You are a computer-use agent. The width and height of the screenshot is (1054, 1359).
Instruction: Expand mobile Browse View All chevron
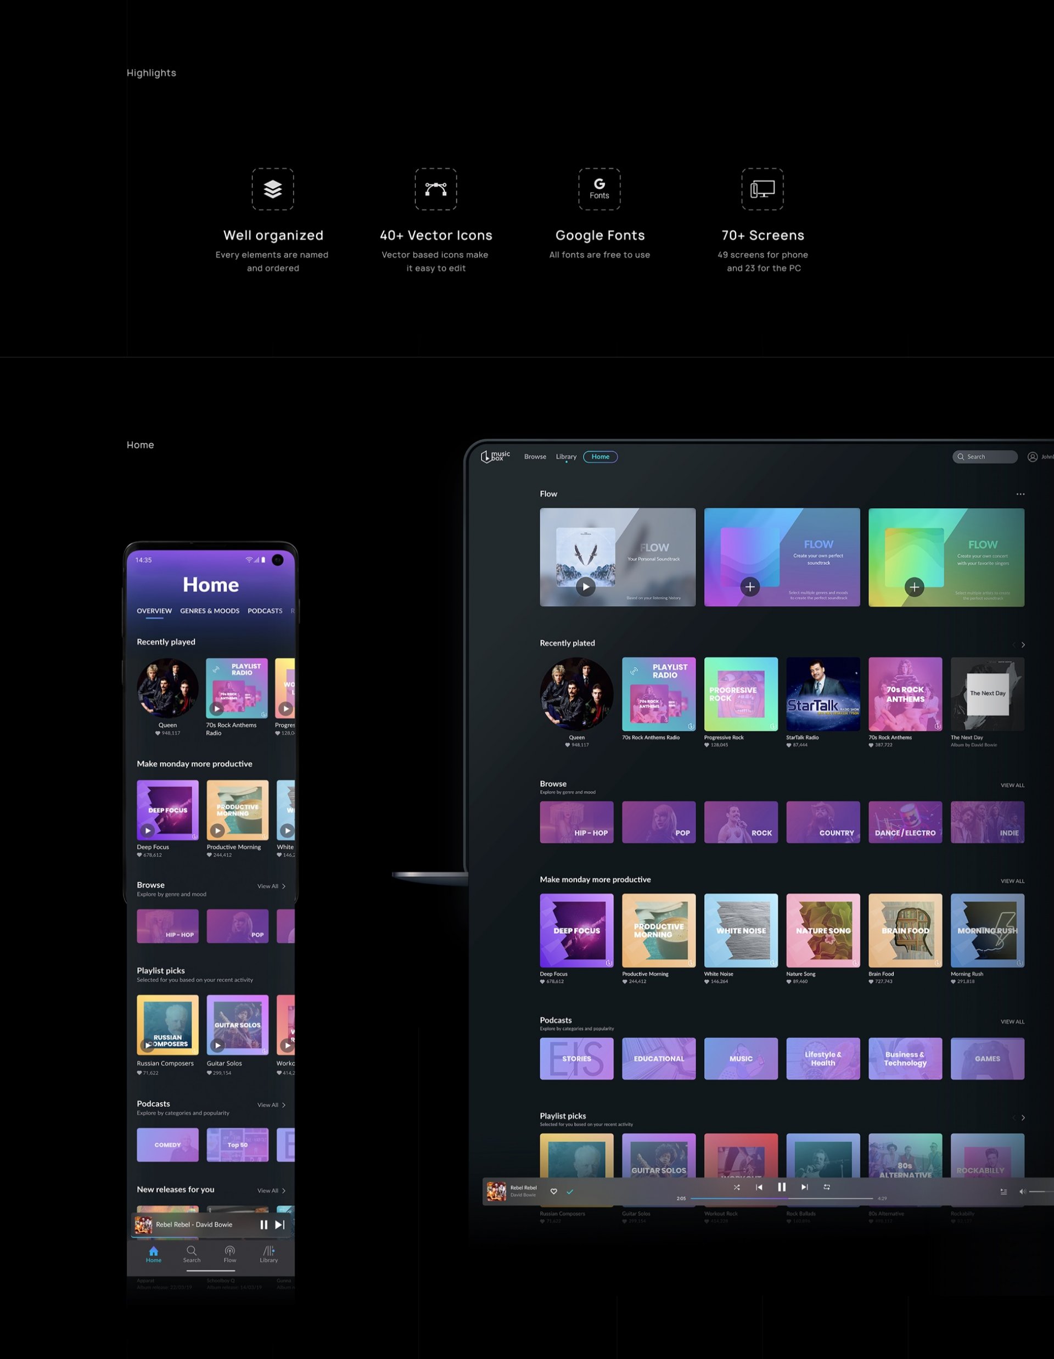pos(284,886)
